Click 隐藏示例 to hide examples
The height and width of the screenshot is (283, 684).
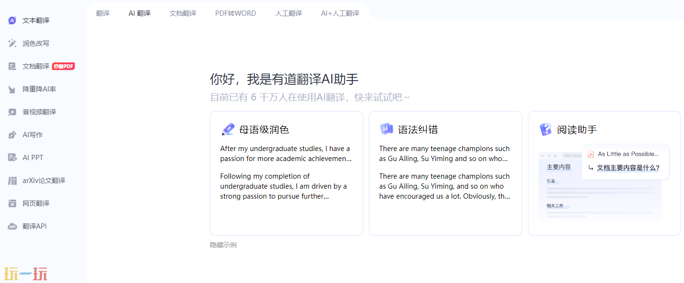(x=223, y=245)
